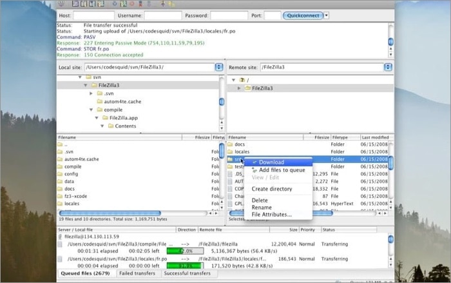Click the docs folder icon in remote list
The width and height of the screenshot is (451, 283).
pos(231,144)
